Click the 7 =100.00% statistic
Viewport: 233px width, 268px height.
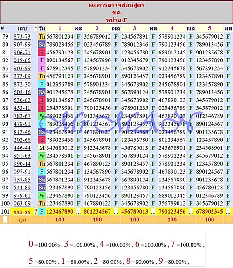[186, 244]
